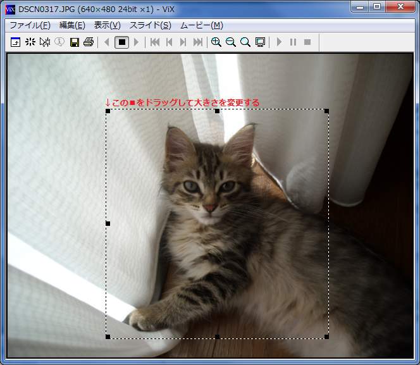Jump to the first image icon
The image size is (420, 365).
[x=155, y=42]
